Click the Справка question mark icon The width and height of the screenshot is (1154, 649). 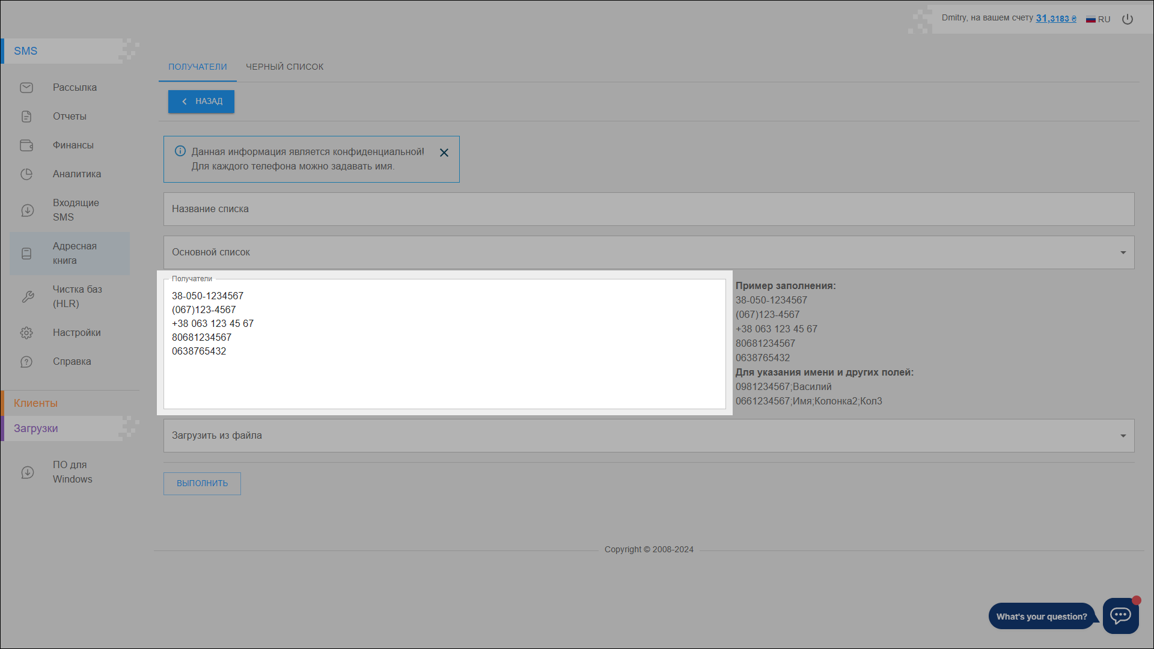26,362
